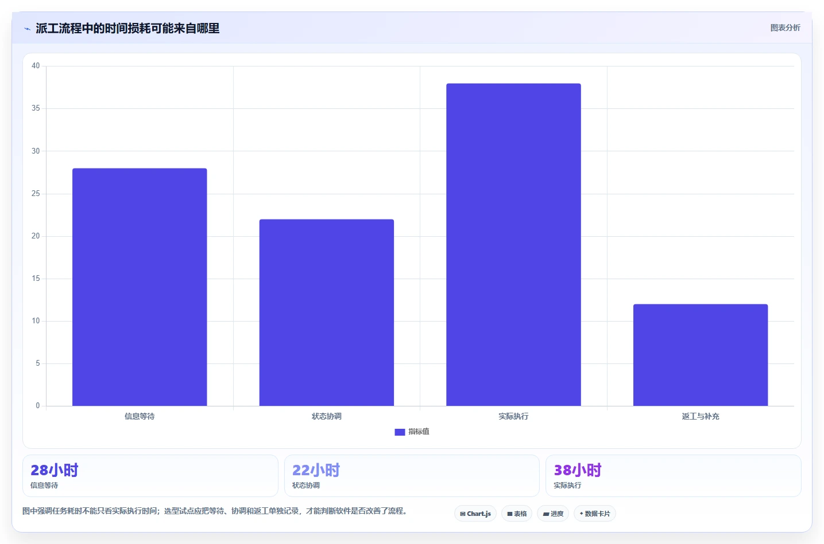Image resolution: width=824 pixels, height=544 pixels.
Task: Click the 进度 tag chip
Action: (x=553, y=514)
